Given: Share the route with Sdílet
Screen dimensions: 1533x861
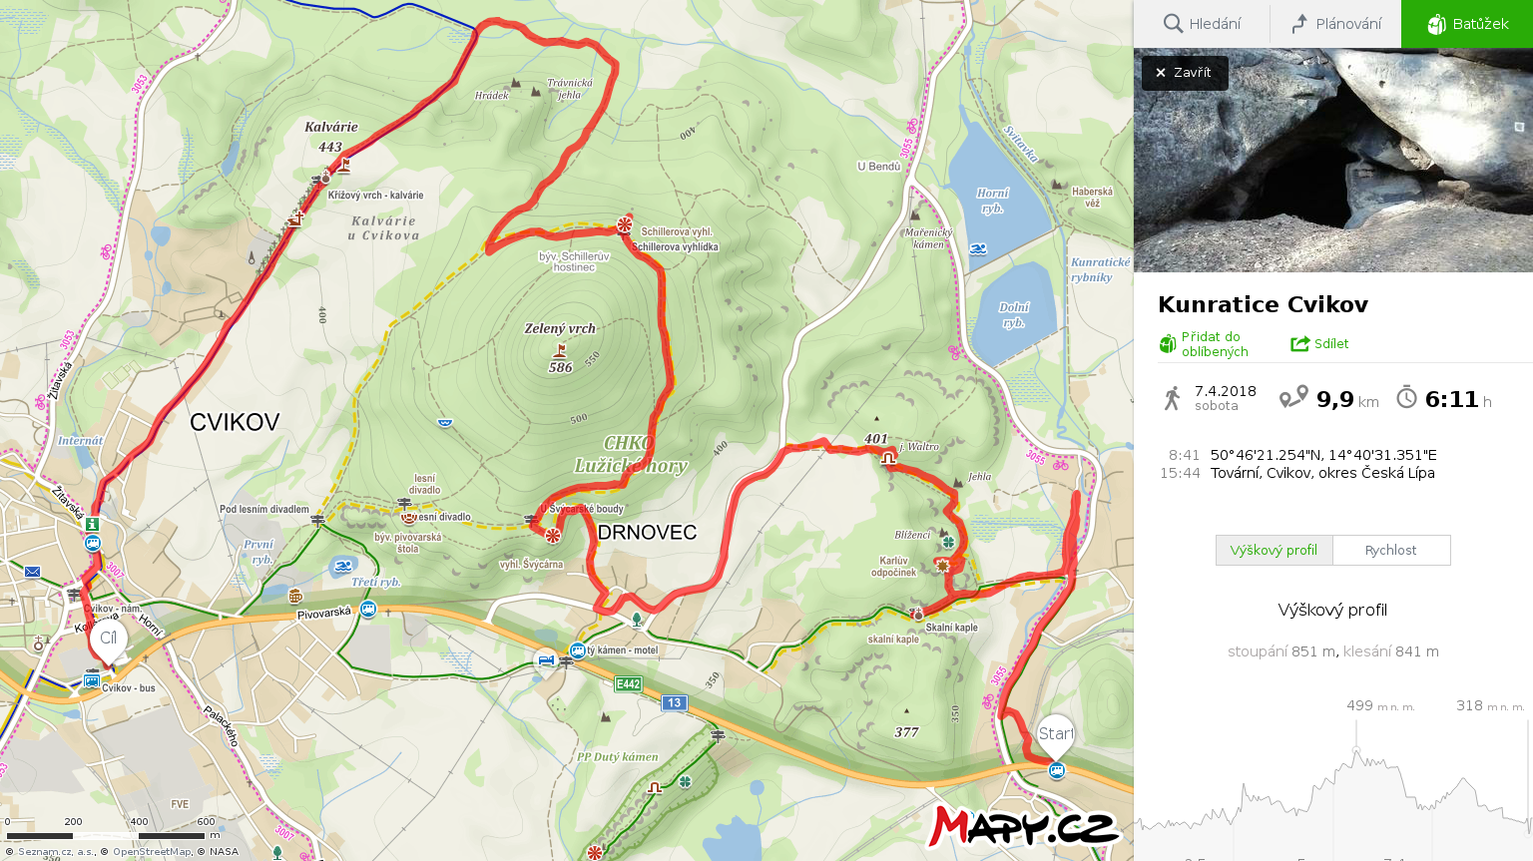Looking at the screenshot, I should point(1319,344).
